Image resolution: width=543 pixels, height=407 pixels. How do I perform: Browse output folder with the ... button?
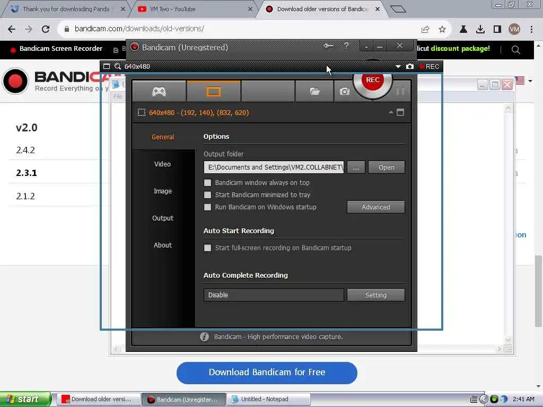pos(356,167)
